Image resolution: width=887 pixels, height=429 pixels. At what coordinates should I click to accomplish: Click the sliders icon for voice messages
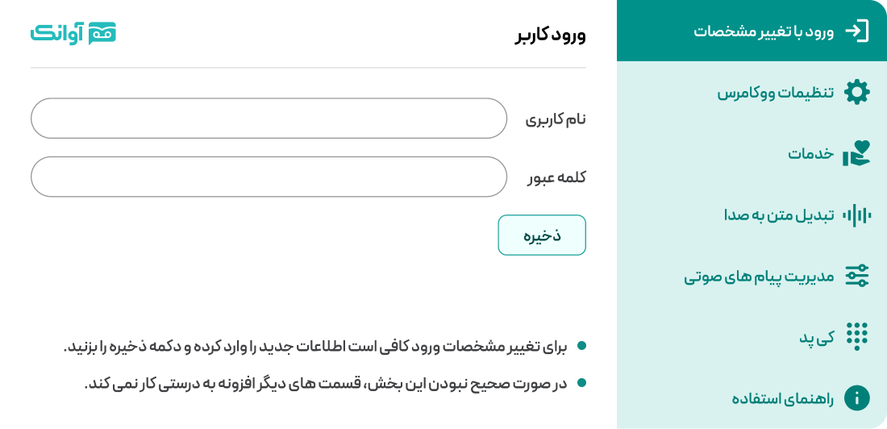(856, 276)
